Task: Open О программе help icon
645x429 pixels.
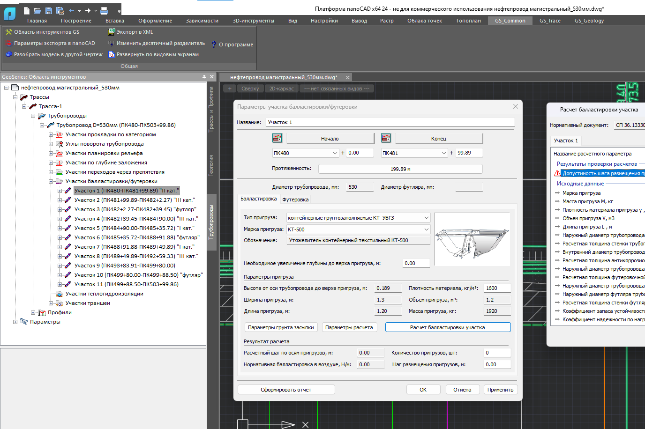Action: point(213,44)
